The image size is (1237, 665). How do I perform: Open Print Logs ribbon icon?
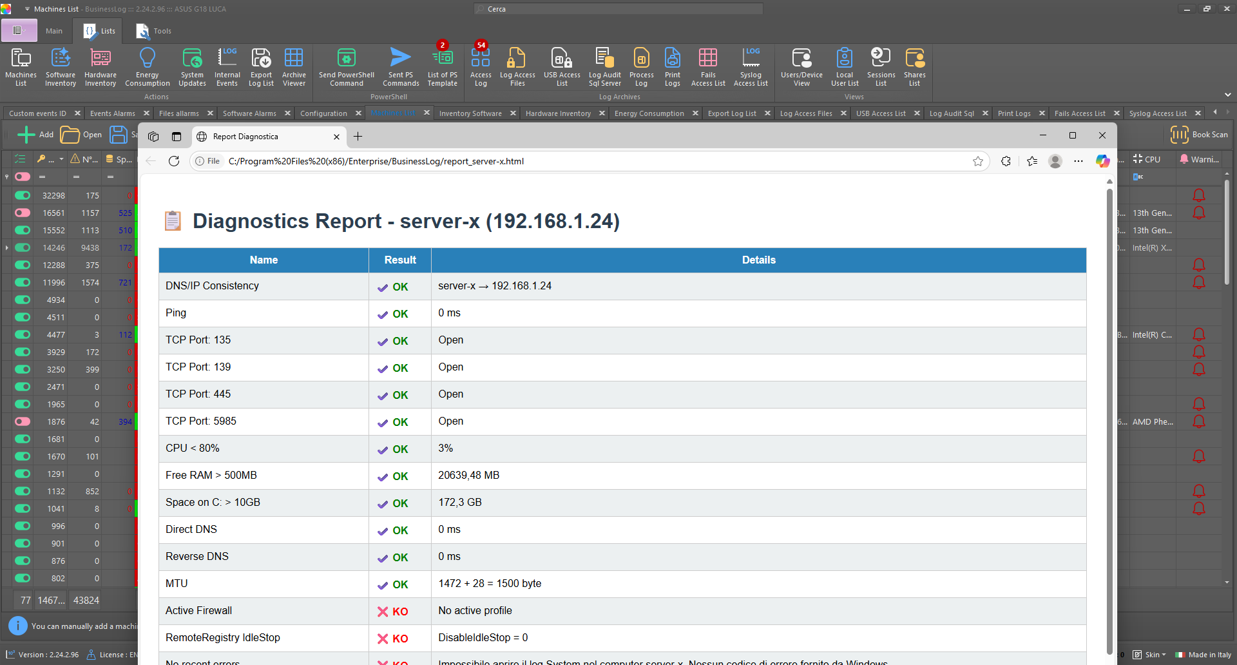[673, 66]
